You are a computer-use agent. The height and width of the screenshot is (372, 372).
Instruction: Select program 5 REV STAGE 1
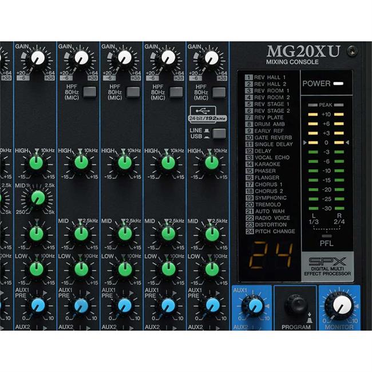click(x=268, y=104)
